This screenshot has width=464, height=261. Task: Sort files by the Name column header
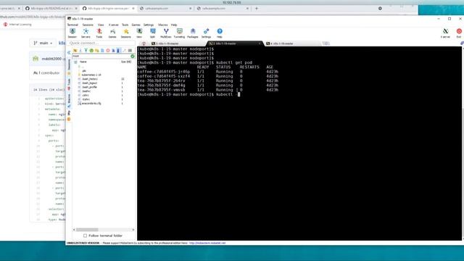click(83, 62)
